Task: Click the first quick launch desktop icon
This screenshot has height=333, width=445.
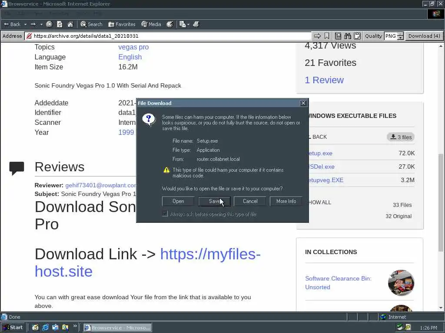Action: pyautogui.click(x=35, y=328)
